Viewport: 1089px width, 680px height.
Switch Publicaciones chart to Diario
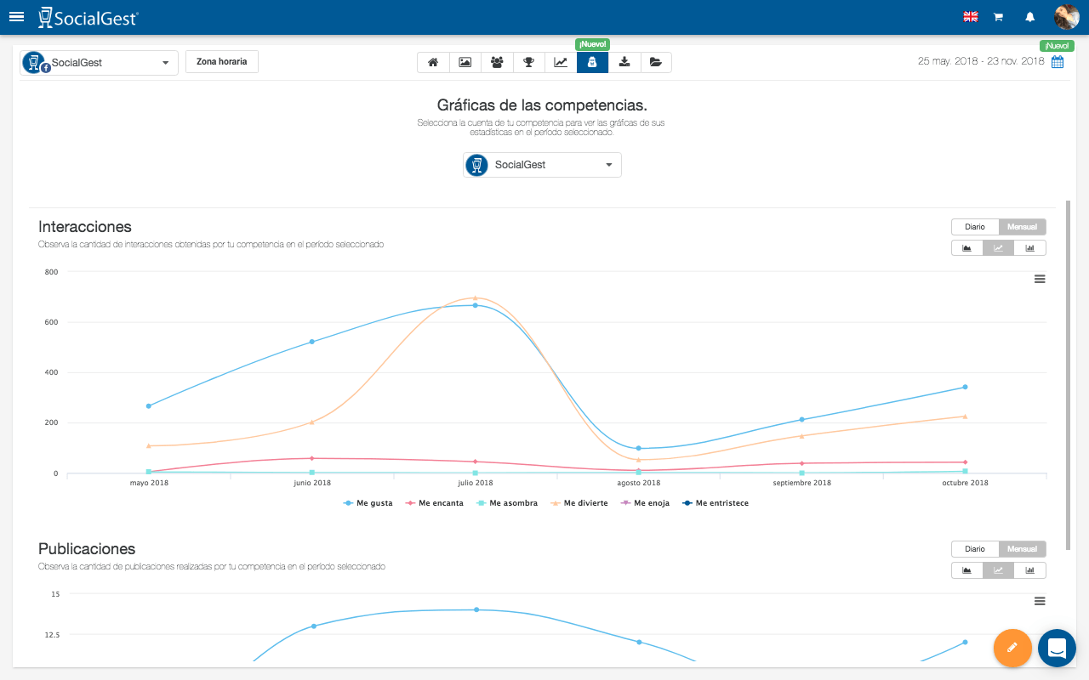(975, 549)
